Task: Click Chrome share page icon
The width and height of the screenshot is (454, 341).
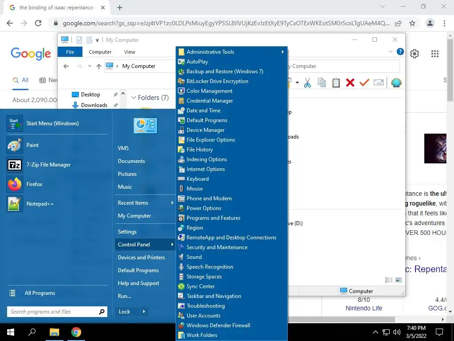Action: tap(398, 23)
